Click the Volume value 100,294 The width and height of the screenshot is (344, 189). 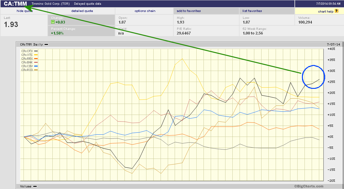[x=305, y=22]
